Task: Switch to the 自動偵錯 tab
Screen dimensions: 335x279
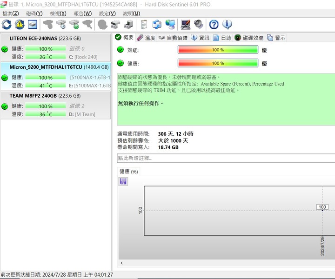Action: [173, 38]
